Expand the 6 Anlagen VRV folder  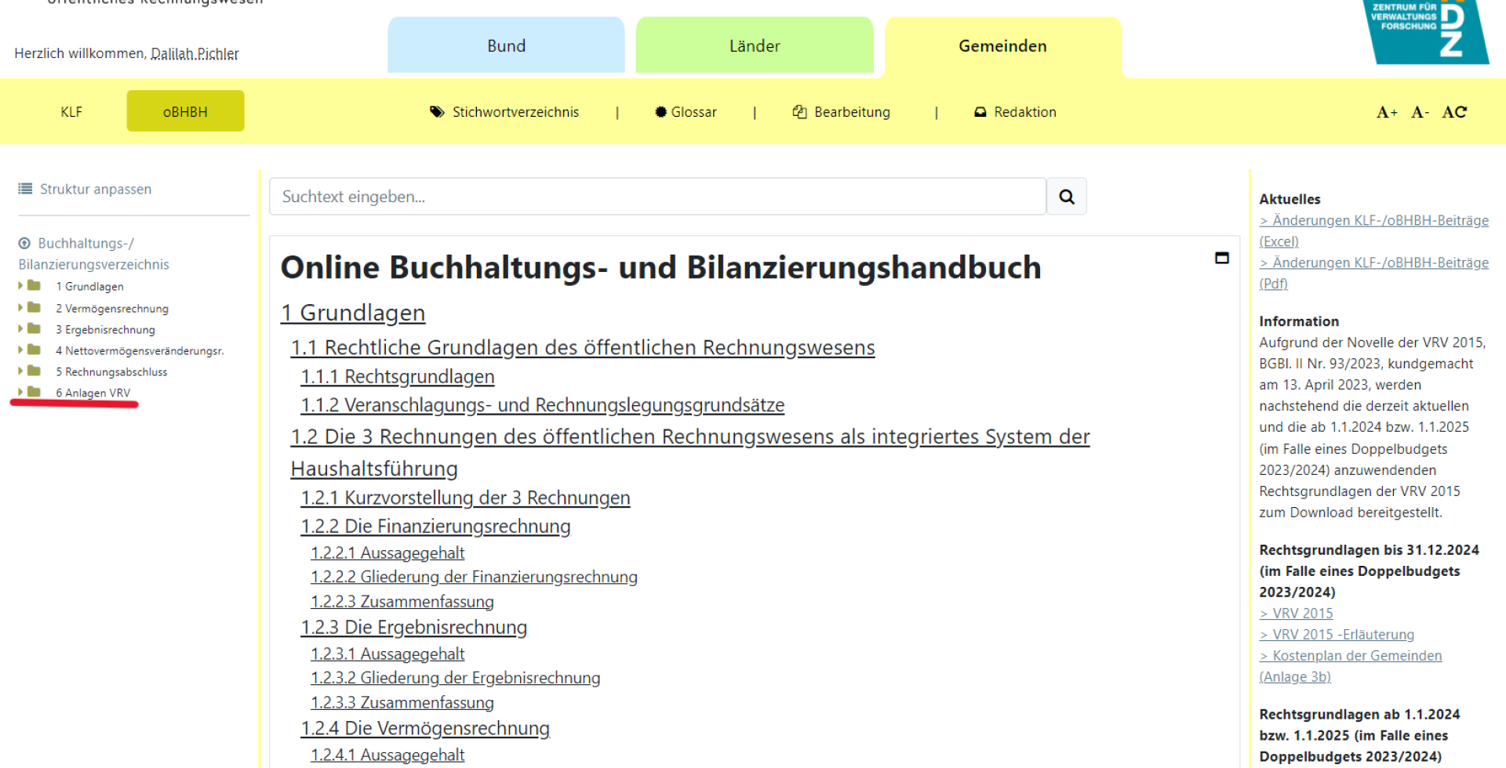[21, 392]
